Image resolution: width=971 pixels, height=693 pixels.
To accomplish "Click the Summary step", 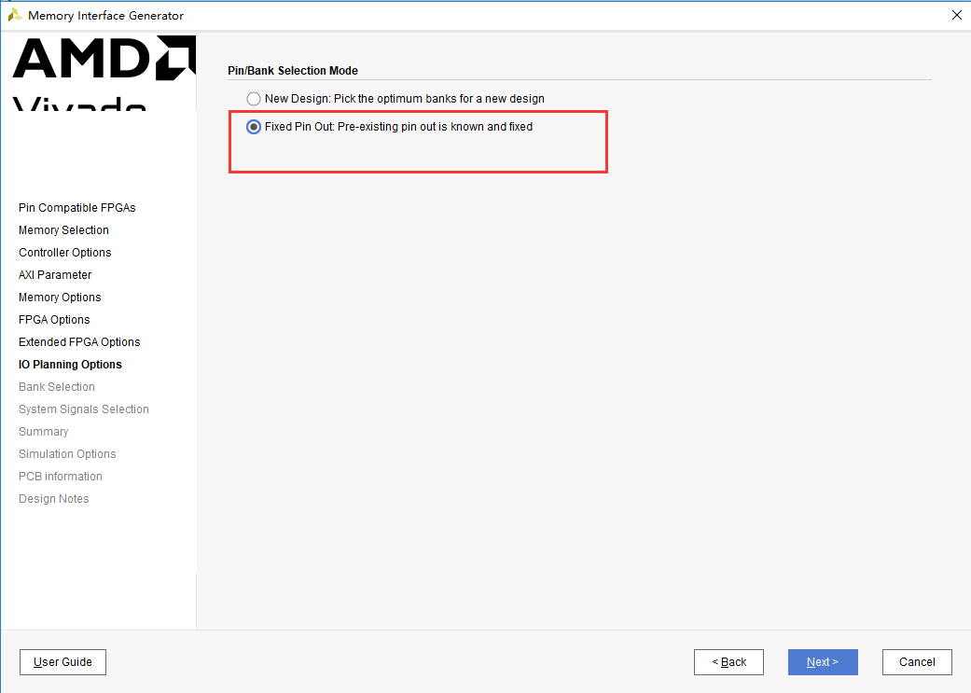I will pos(43,432).
